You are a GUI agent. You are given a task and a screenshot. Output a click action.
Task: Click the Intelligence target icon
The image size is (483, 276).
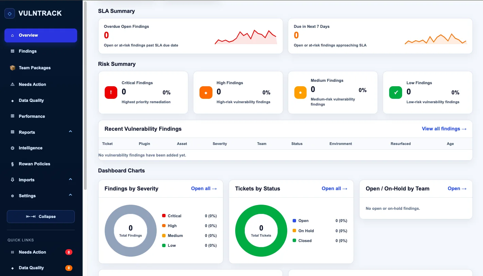(13, 148)
